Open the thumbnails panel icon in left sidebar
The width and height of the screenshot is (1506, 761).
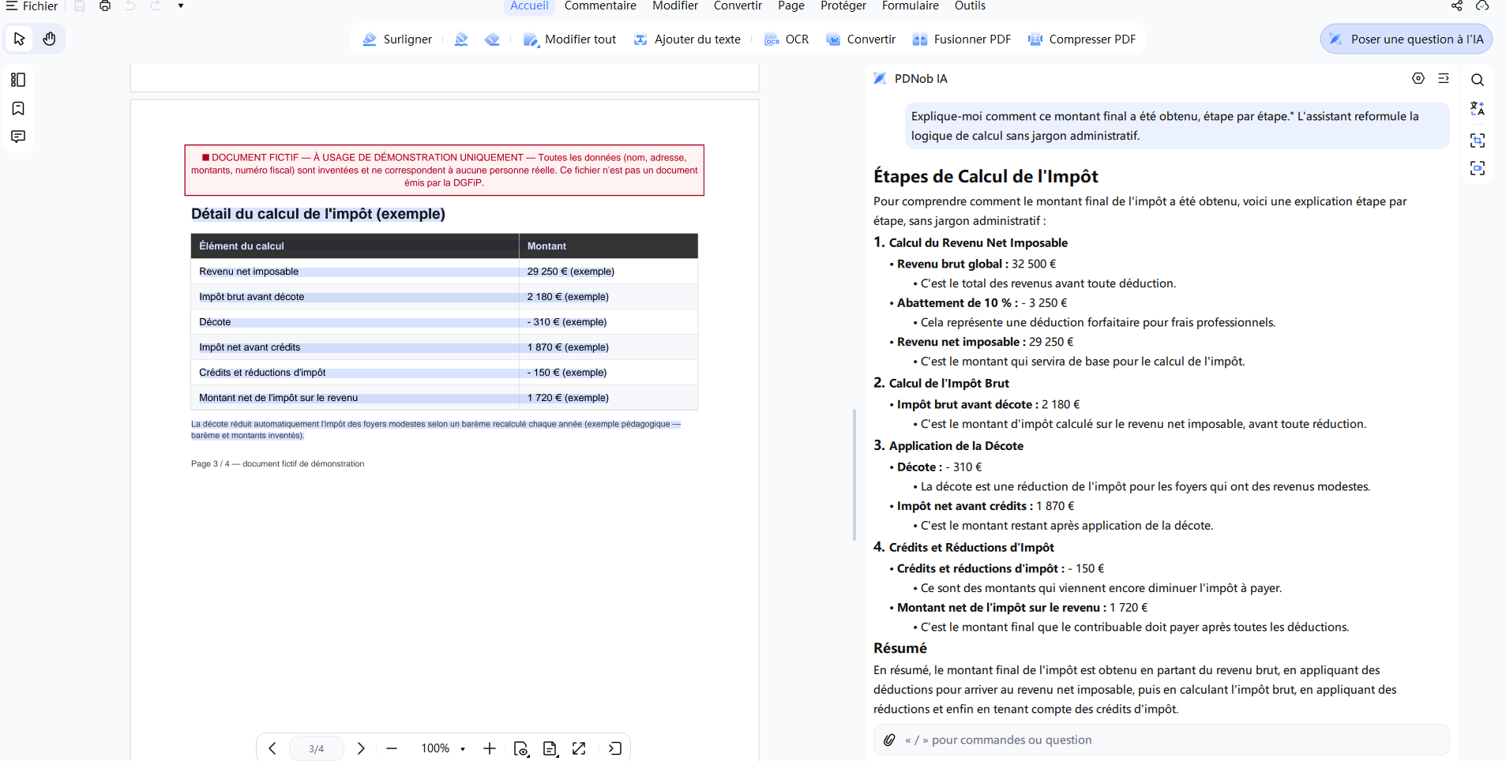[x=18, y=80]
